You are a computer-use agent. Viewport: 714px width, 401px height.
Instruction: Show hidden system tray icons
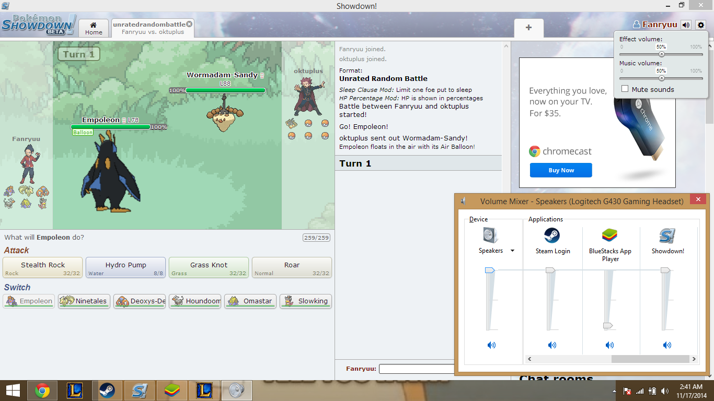tap(614, 391)
